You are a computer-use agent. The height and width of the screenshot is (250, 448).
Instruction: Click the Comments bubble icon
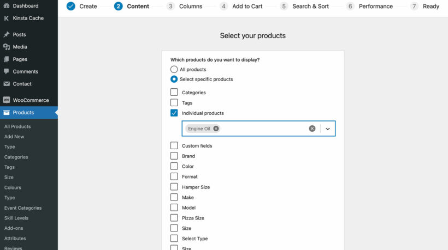coord(7,71)
